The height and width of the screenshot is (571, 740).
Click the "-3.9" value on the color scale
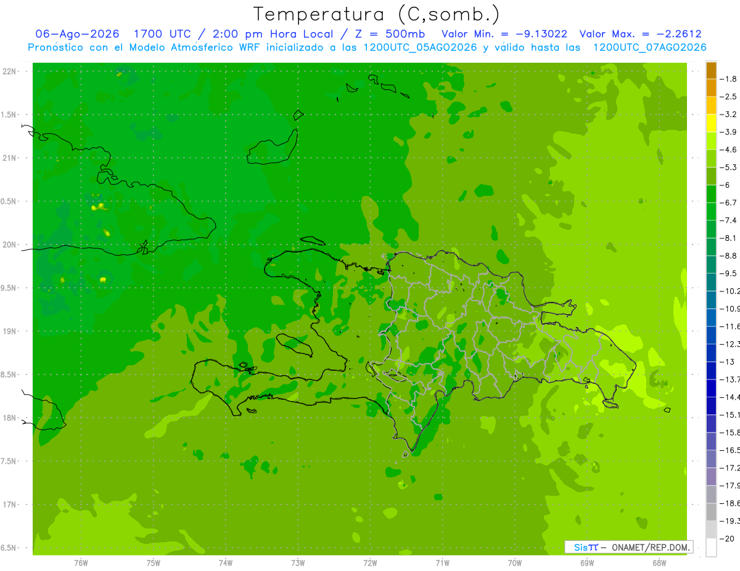(729, 132)
